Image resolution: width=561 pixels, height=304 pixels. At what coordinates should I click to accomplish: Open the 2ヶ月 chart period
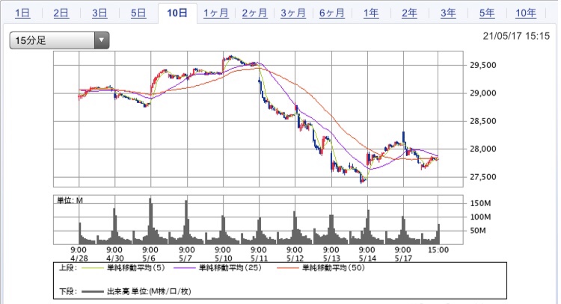tap(254, 13)
